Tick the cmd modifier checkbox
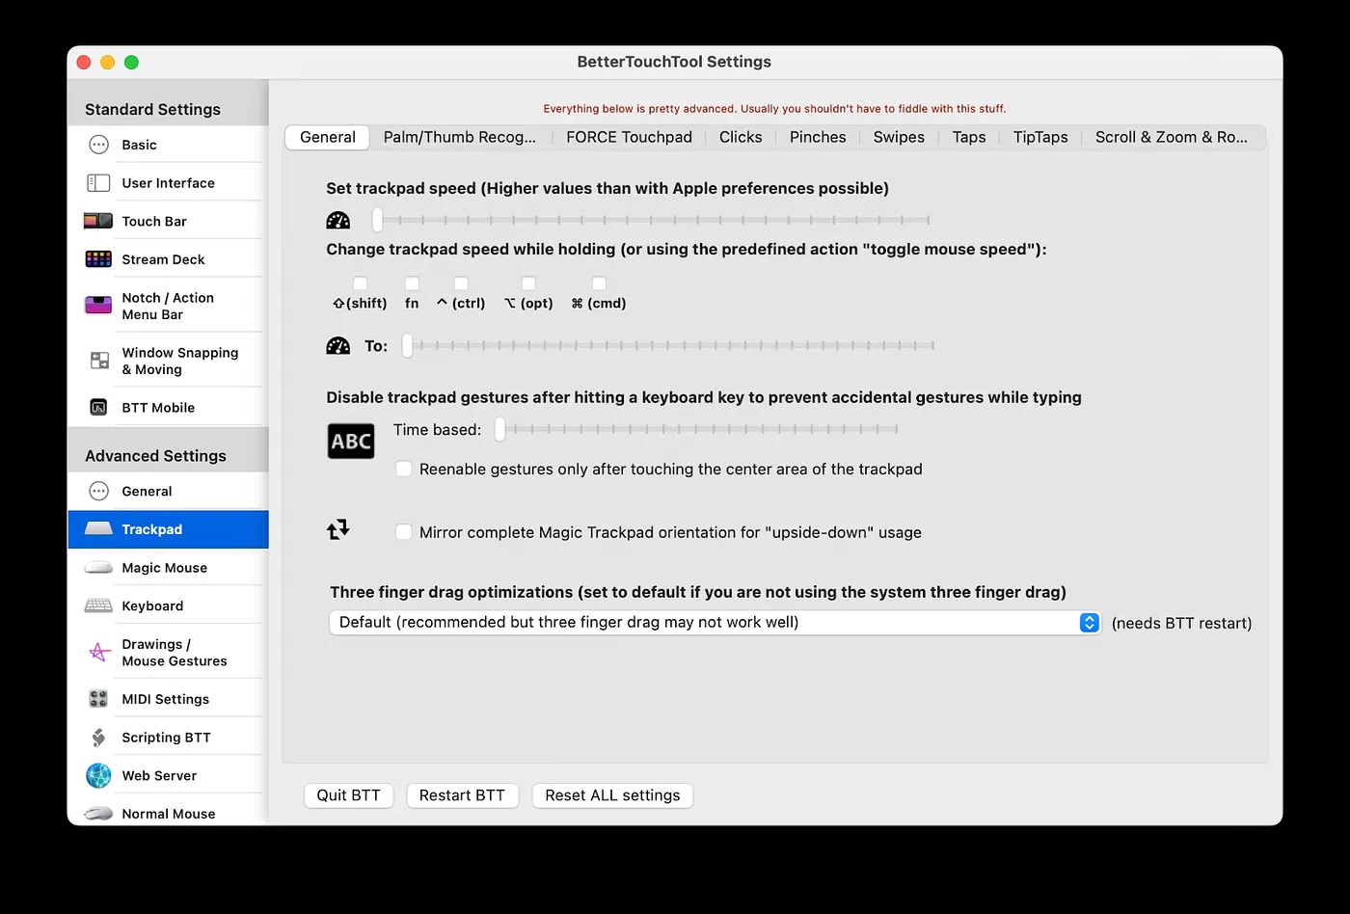 pyautogui.click(x=599, y=283)
